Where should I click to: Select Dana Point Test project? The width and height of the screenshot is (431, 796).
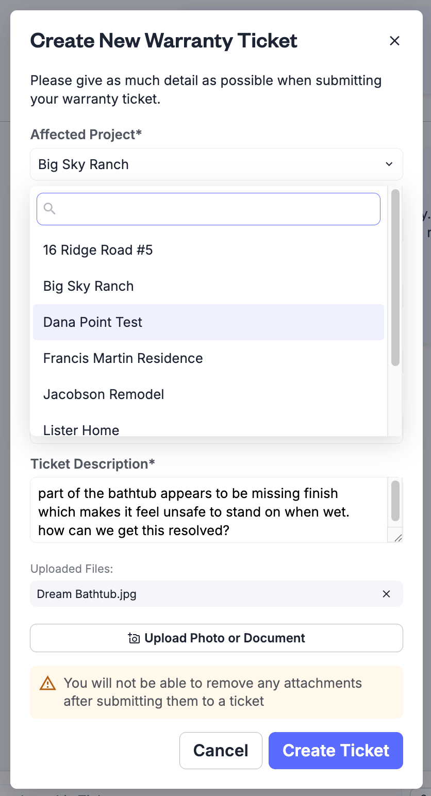[x=208, y=322]
